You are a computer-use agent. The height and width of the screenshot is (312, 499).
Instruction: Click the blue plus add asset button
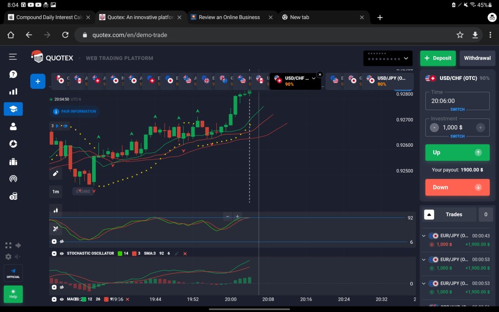pos(38,81)
